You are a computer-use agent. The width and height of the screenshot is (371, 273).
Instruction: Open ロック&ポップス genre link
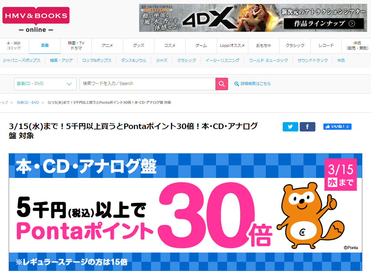point(97,60)
